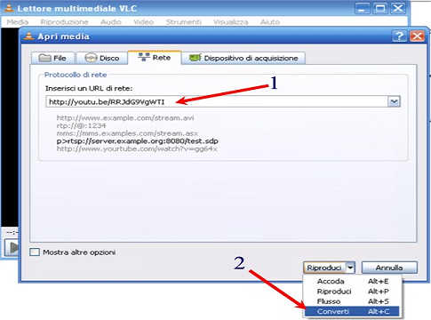431x320 pixels.
Task: Close the Apri media dialog
Action: click(x=417, y=36)
